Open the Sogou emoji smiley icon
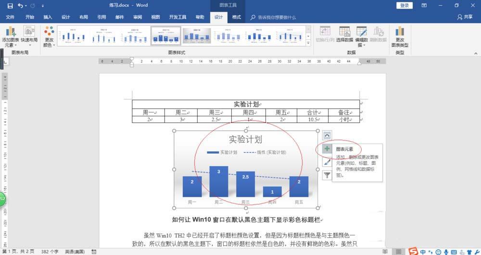Screen dimensions: 481x255 (438, 252)
